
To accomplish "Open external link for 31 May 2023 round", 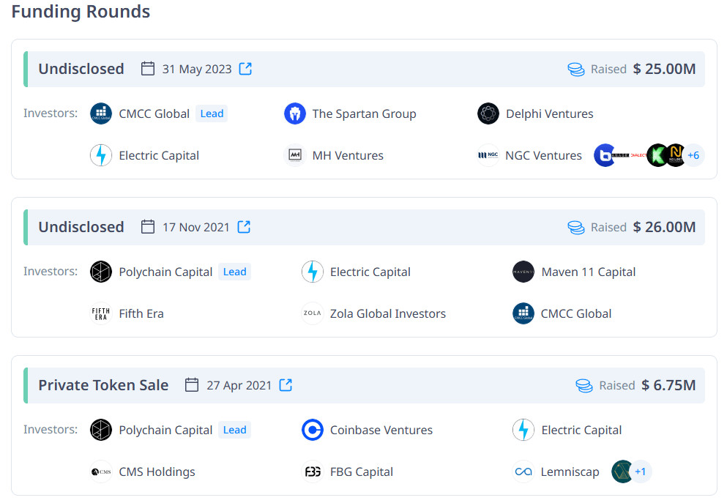I will pyautogui.click(x=246, y=69).
